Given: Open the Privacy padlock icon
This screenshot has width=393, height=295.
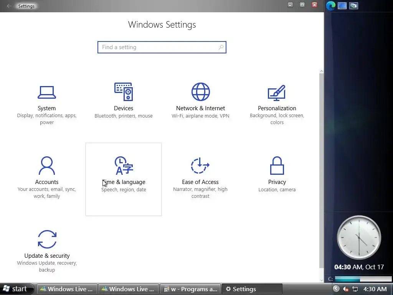Looking at the screenshot, I should coord(277,166).
